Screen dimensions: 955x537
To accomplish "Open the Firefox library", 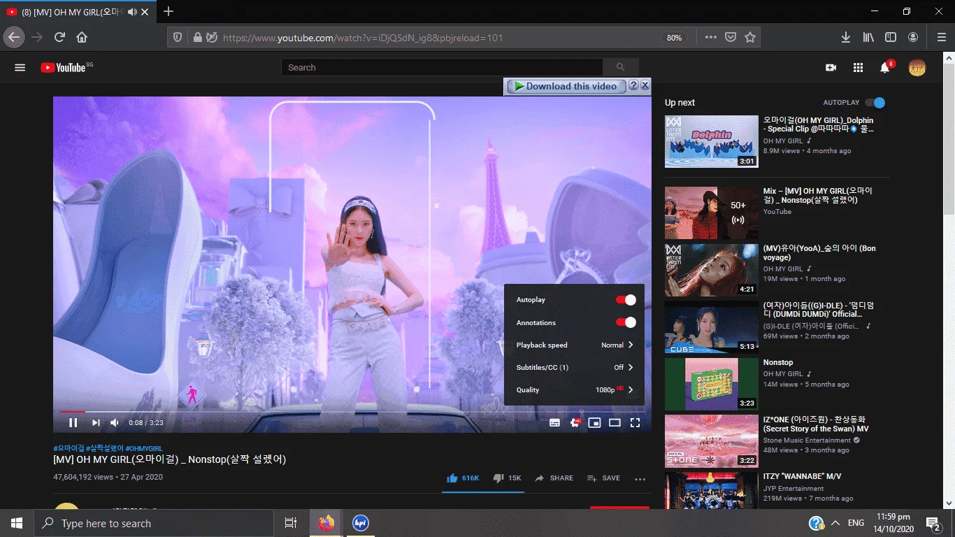I will [x=868, y=37].
